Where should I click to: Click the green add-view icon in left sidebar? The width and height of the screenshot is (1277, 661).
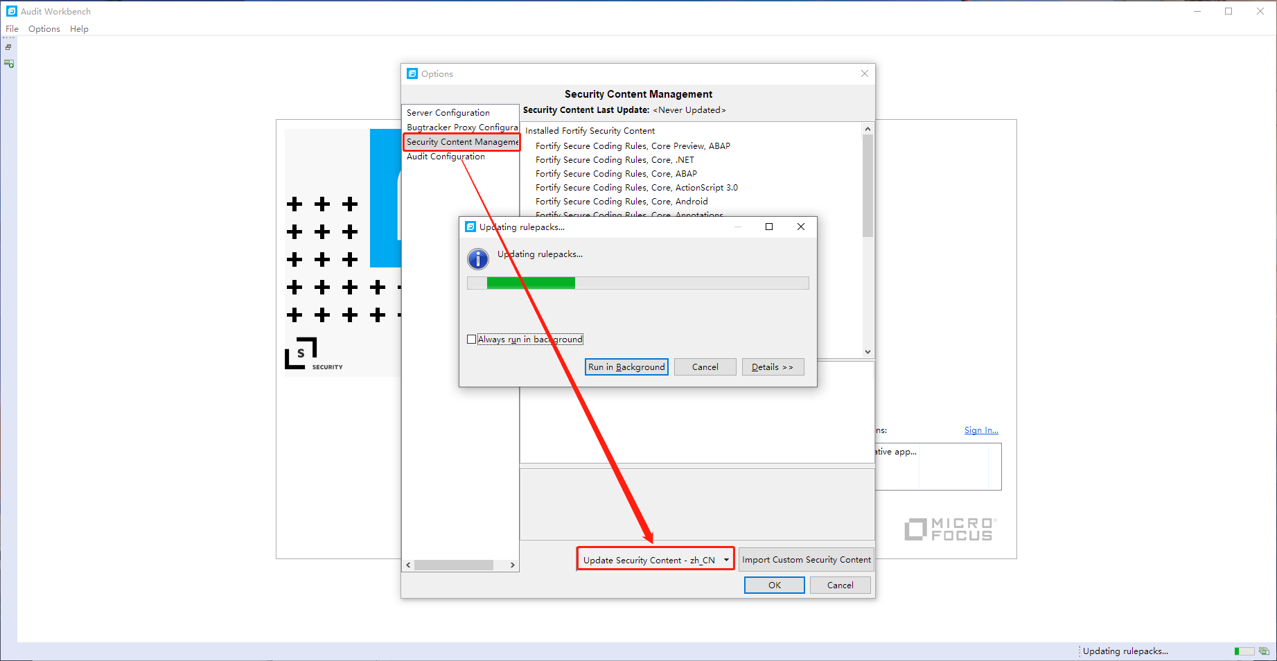[x=9, y=64]
